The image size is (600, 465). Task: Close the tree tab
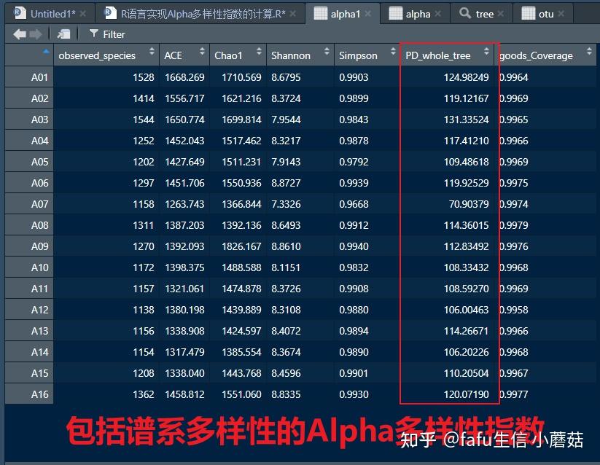coord(499,12)
